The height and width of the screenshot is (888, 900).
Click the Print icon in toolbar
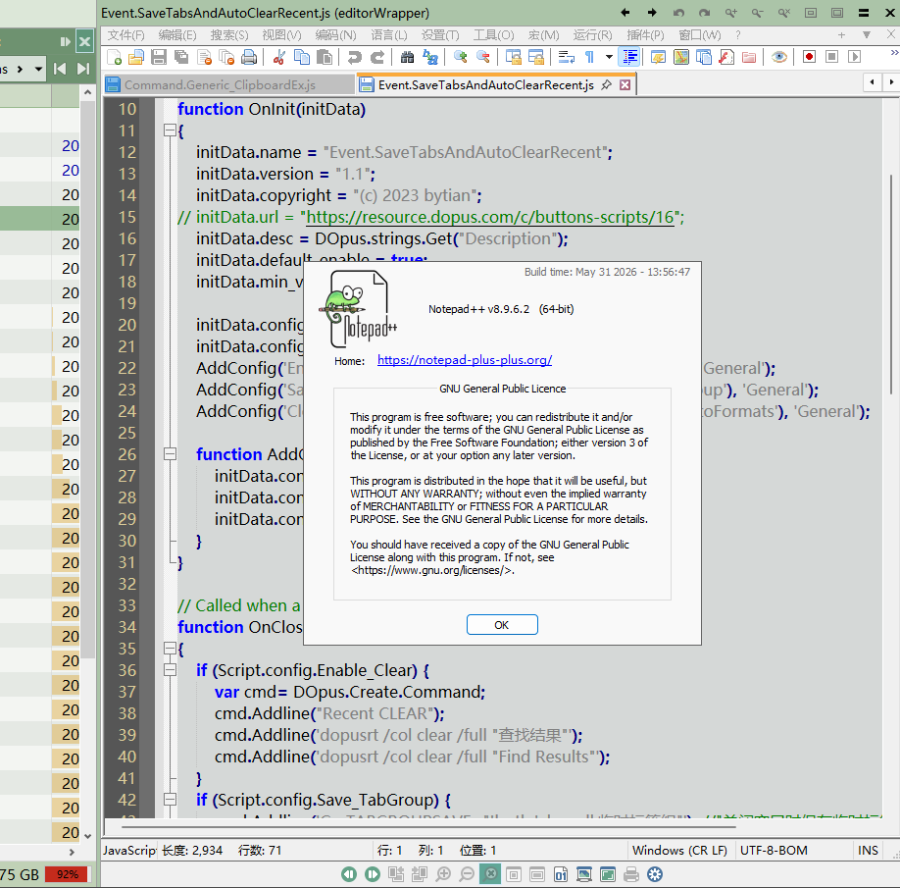249,57
